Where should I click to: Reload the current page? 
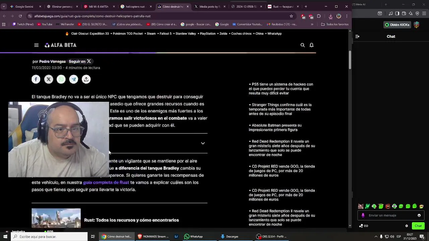[20, 16]
